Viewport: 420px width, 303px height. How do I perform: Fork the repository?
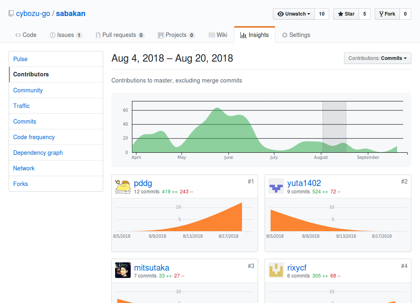coord(387,14)
